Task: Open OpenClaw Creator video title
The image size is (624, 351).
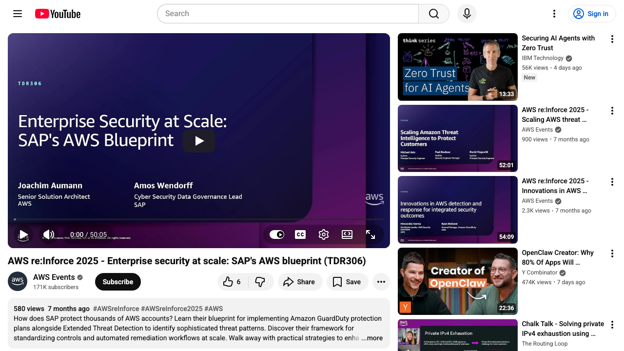Action: [558, 257]
